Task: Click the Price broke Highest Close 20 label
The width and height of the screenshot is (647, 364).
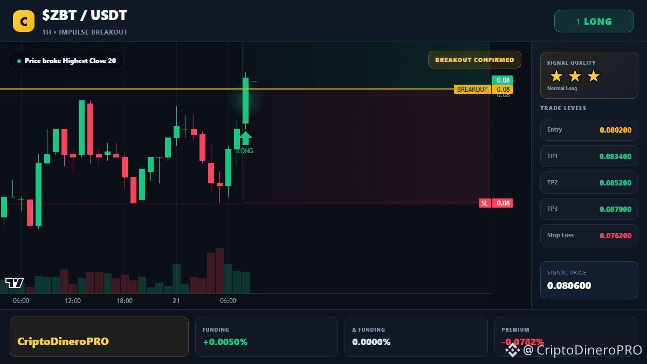Action: [x=66, y=60]
